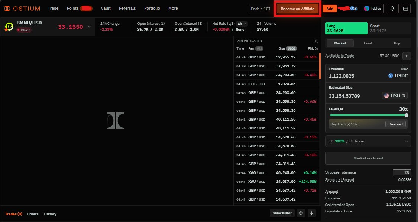This screenshot has width=418, height=222.
Task: Click the Estimated Size value field
Action: point(344,96)
